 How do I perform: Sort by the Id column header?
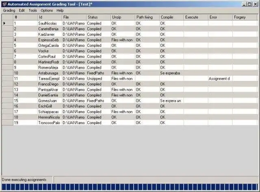pos(50,17)
